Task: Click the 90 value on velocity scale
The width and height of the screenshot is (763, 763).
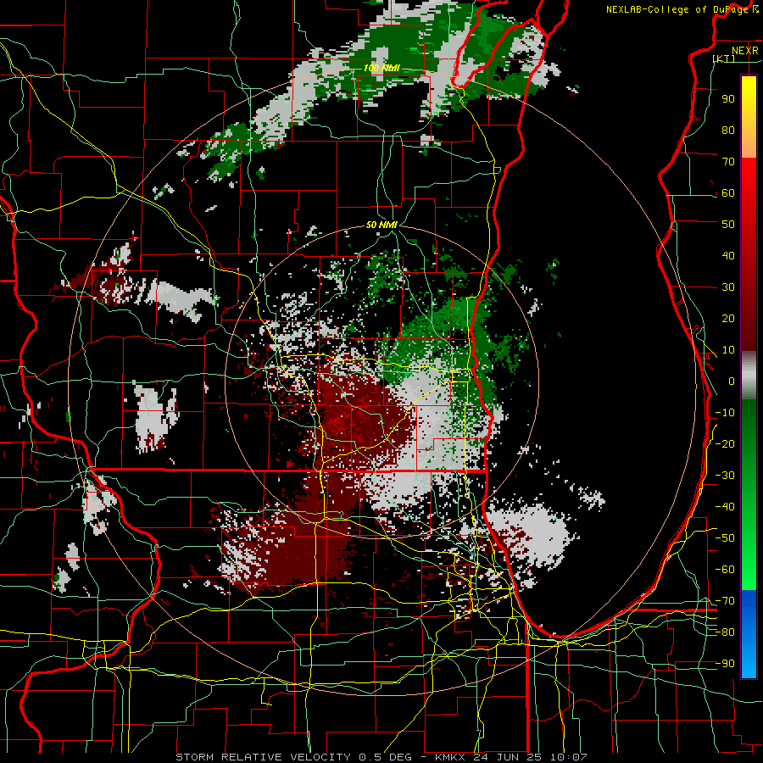Action: click(x=728, y=99)
